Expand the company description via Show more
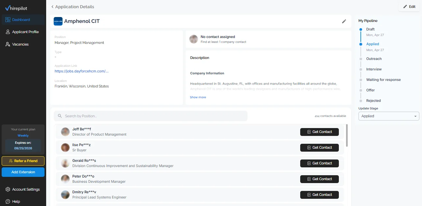 tap(198, 97)
